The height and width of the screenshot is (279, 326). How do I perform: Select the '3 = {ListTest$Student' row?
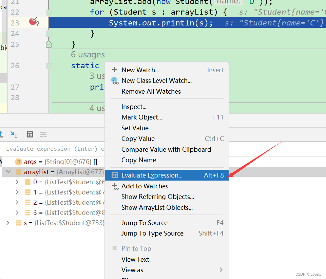click(x=54, y=212)
